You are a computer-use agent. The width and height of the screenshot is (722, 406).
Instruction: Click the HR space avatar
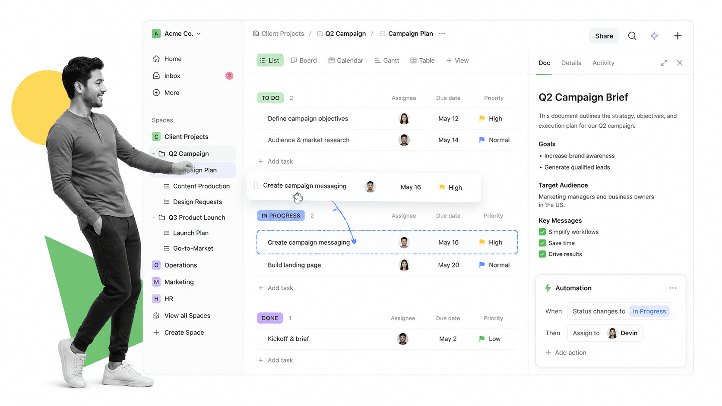tap(156, 299)
